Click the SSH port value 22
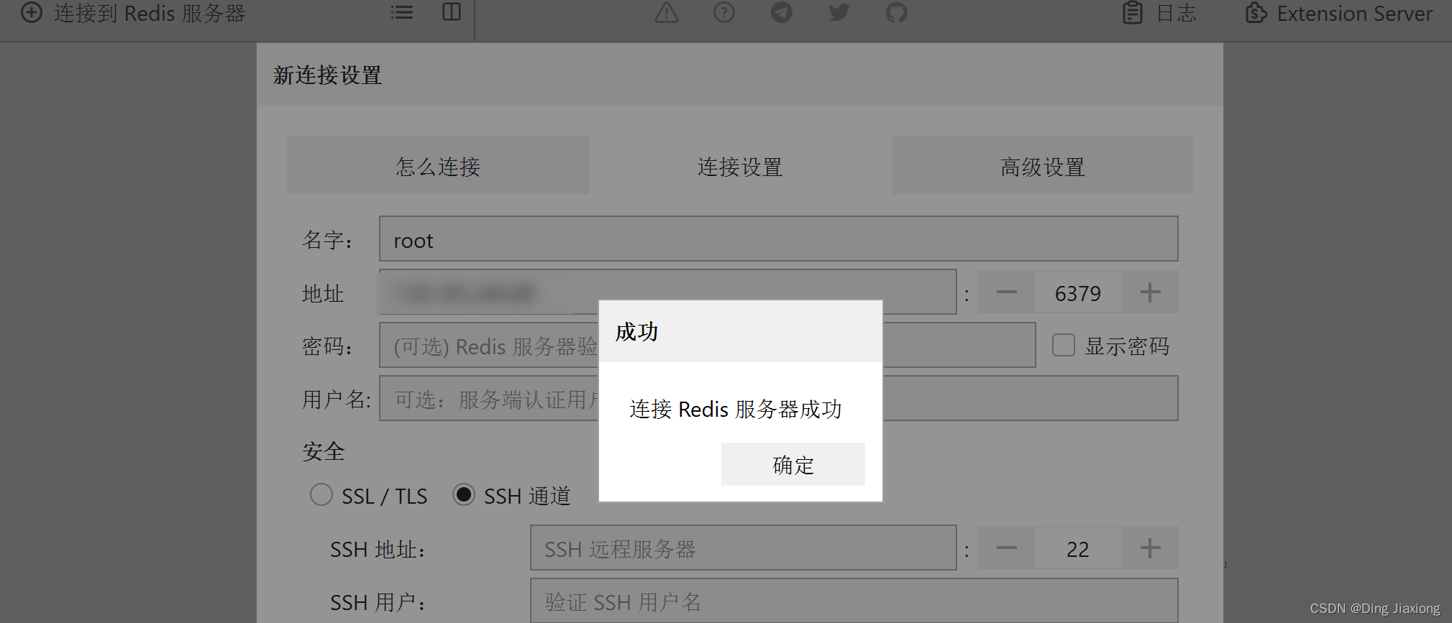 click(1078, 548)
